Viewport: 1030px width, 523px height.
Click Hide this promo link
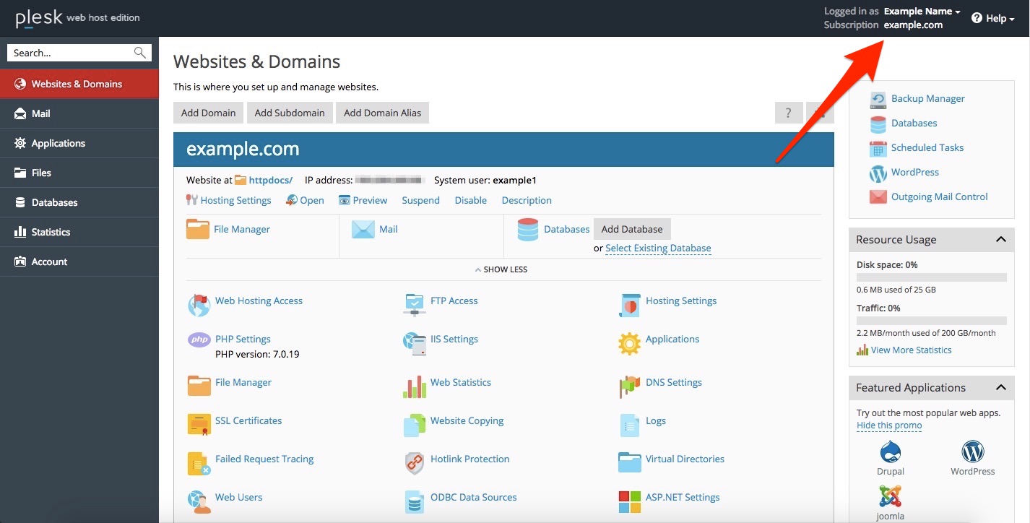pos(889,425)
